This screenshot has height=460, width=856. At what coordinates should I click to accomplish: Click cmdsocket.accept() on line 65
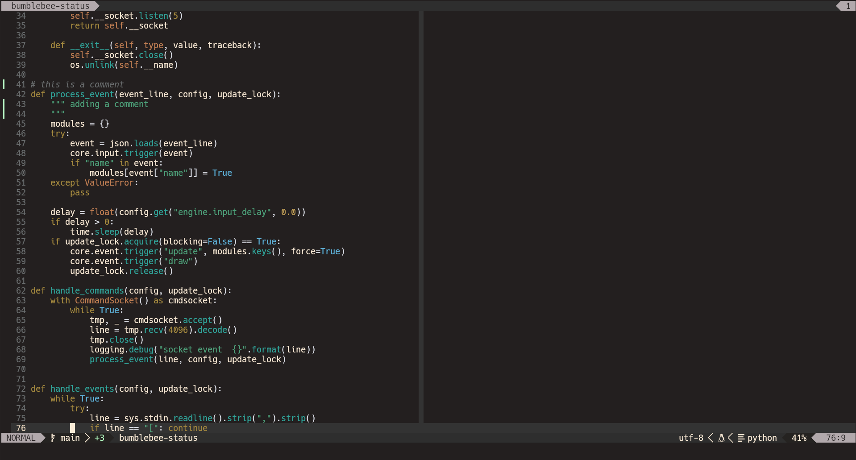178,320
